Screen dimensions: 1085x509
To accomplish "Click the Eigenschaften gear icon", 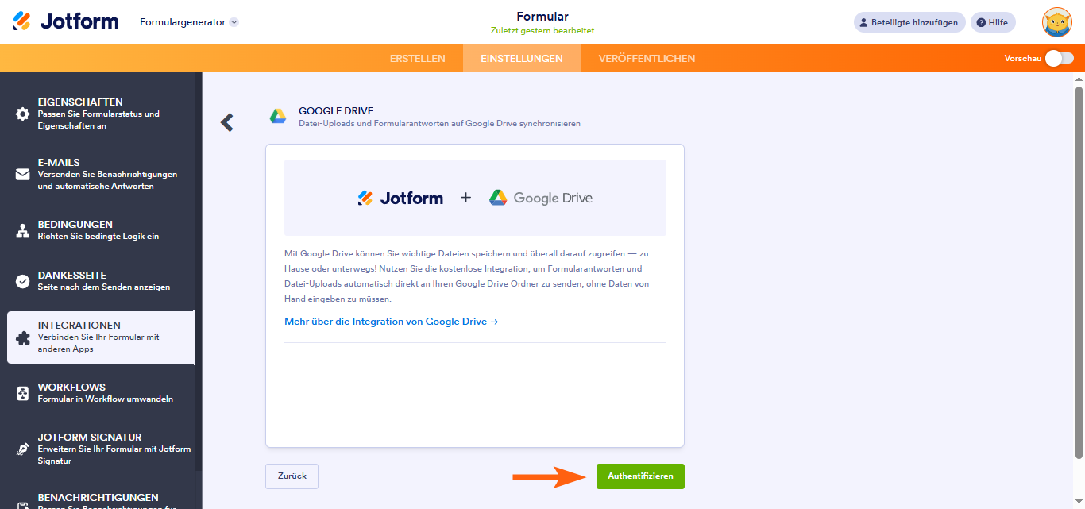I will click(x=23, y=114).
